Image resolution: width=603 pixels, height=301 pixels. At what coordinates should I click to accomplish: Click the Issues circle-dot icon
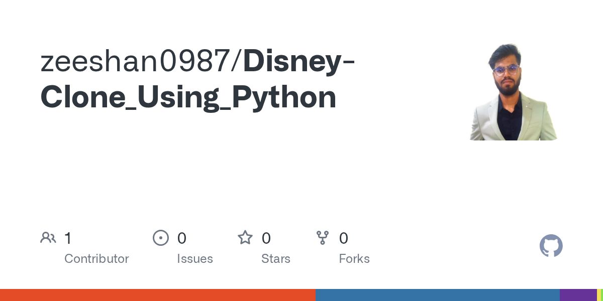pos(161,238)
